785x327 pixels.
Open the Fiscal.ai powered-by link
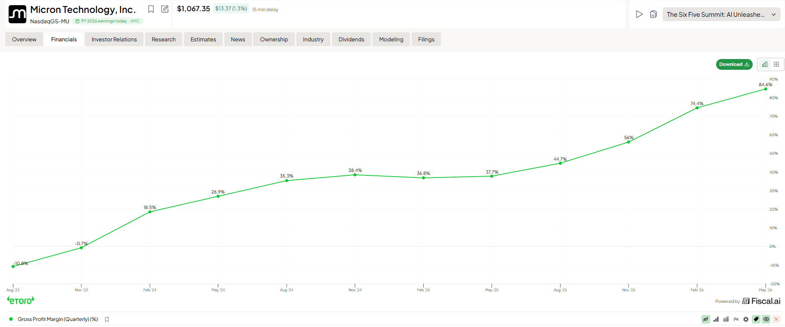pyautogui.click(x=748, y=301)
